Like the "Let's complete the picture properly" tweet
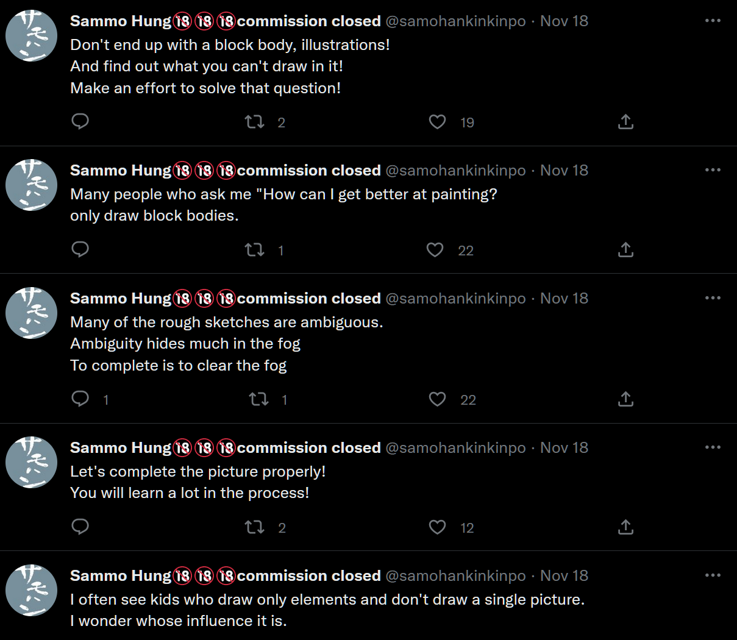737x640 pixels. point(438,527)
